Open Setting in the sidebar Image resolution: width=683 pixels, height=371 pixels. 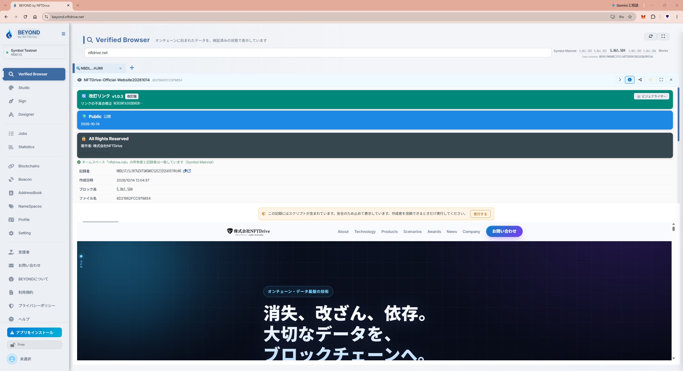pos(34,233)
